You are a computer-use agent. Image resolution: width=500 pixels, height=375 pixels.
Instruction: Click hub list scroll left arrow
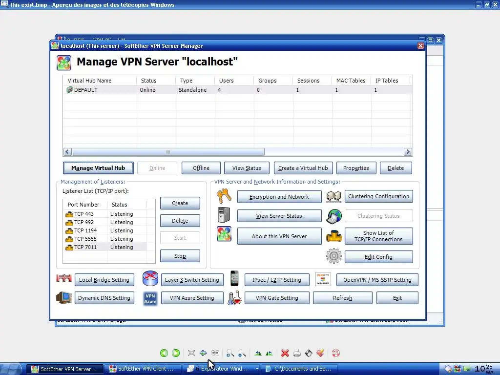(x=67, y=152)
